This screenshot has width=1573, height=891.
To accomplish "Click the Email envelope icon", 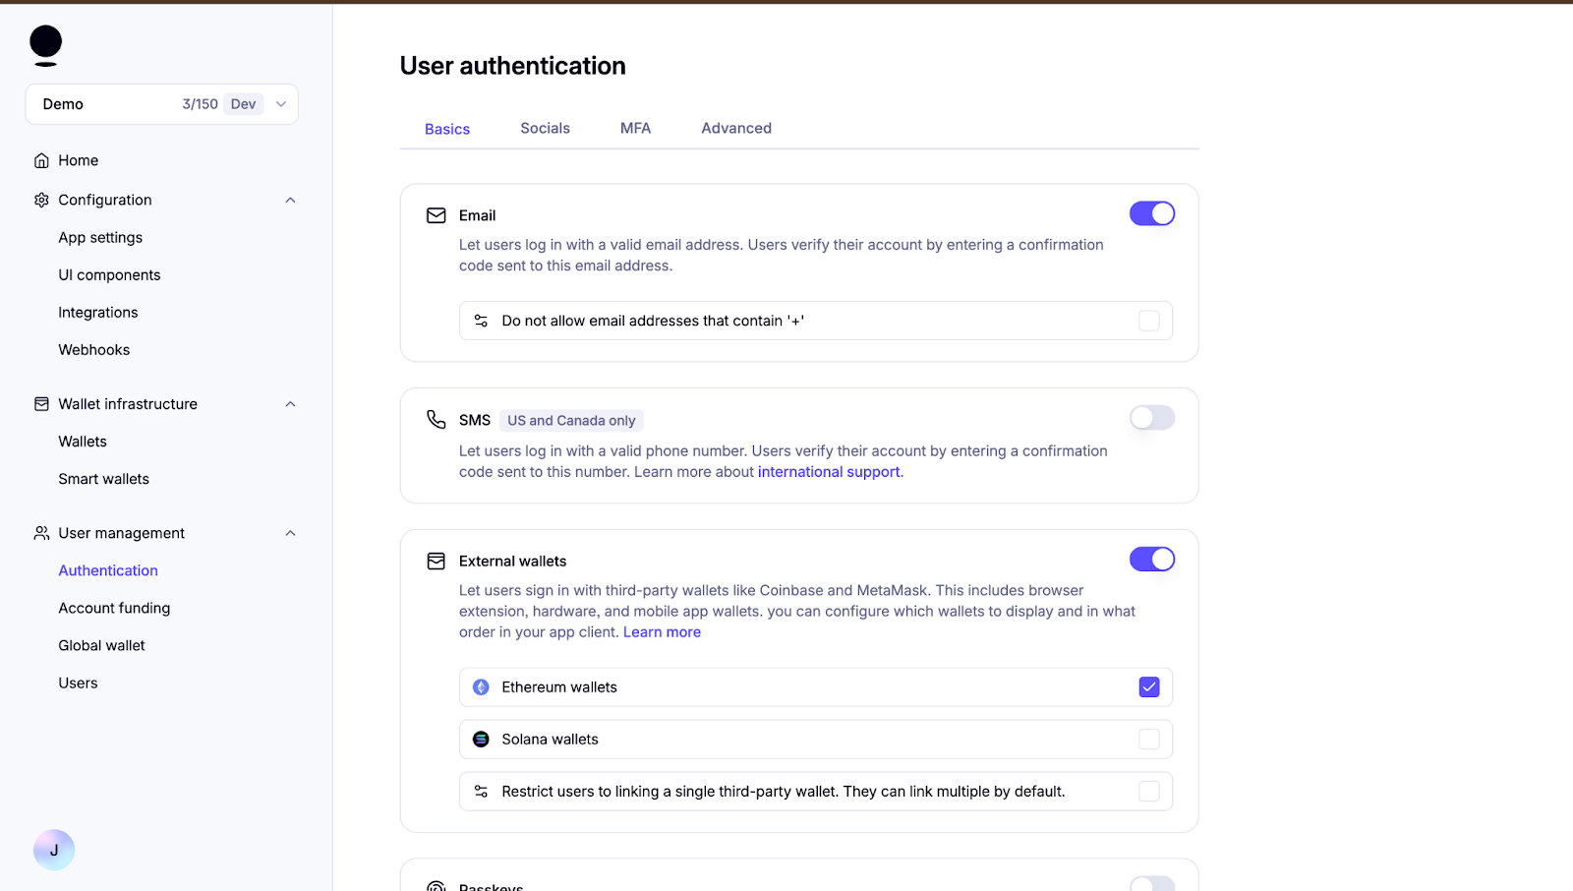I will click(x=437, y=214).
